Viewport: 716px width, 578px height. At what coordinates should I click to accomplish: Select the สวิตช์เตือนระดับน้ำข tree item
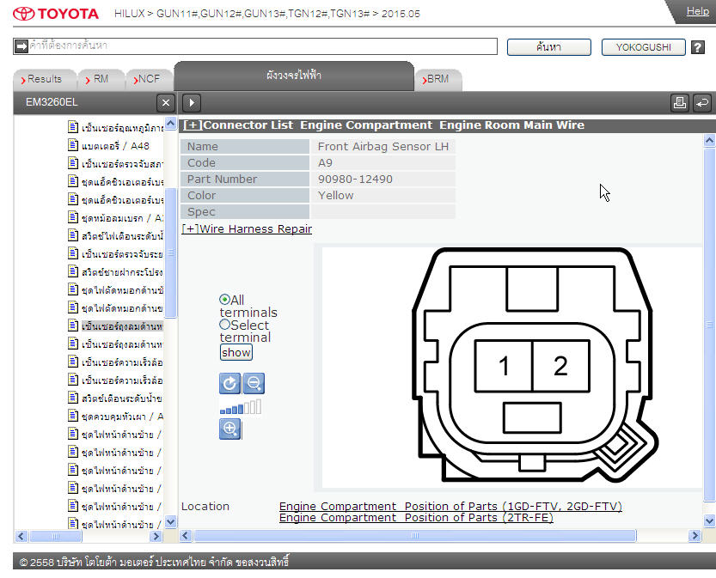coord(122,399)
